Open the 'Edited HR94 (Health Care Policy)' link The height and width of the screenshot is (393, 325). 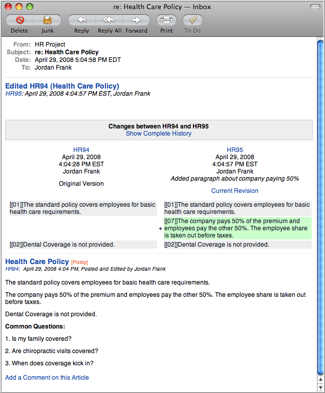pos(62,86)
